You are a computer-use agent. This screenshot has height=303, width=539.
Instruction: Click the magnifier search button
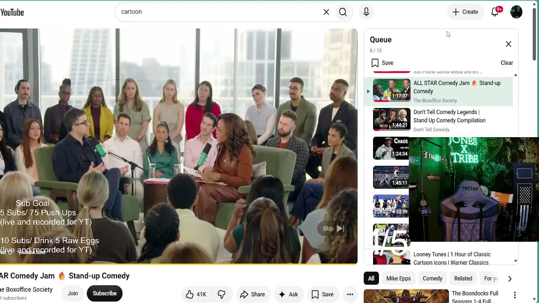[343, 12]
